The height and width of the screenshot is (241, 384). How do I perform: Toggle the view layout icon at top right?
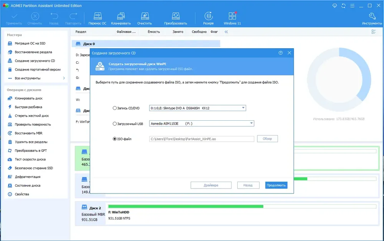[374, 32]
